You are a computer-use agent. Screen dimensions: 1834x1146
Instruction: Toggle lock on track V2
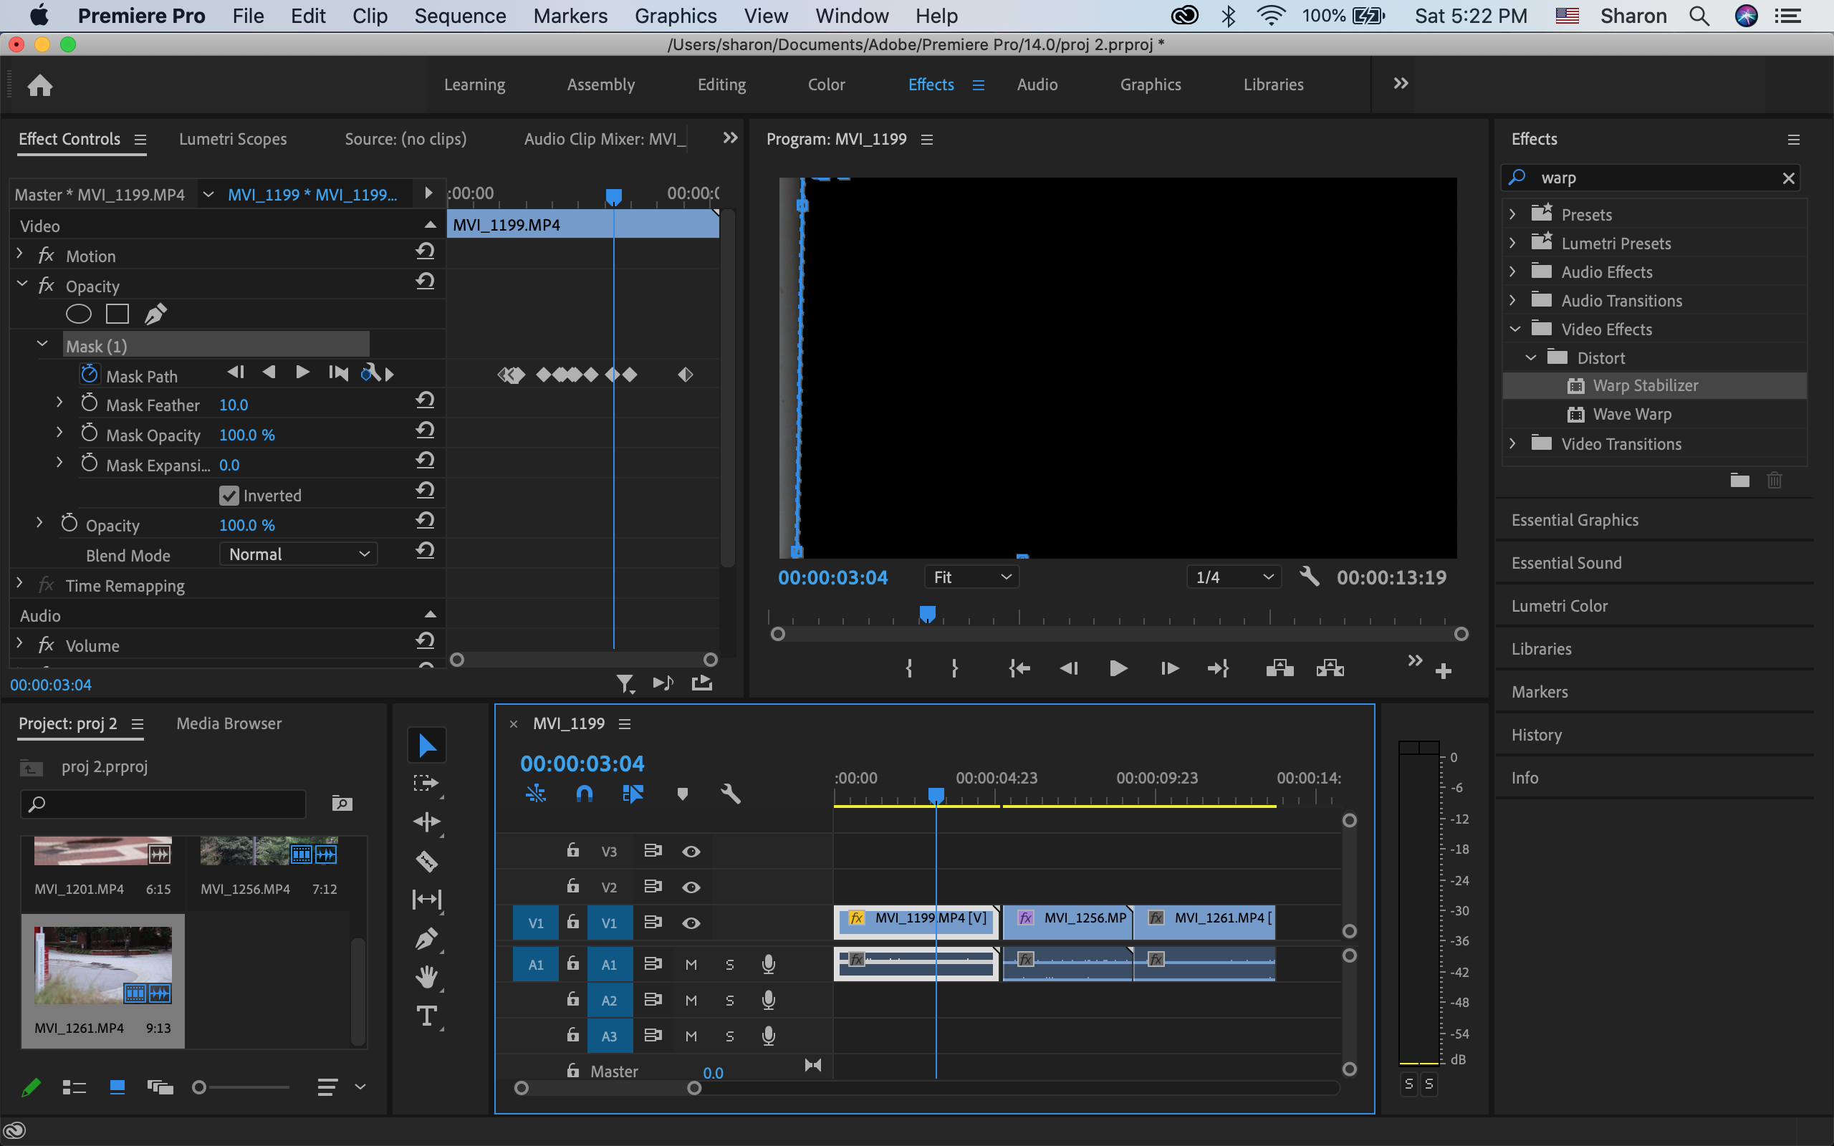(573, 886)
